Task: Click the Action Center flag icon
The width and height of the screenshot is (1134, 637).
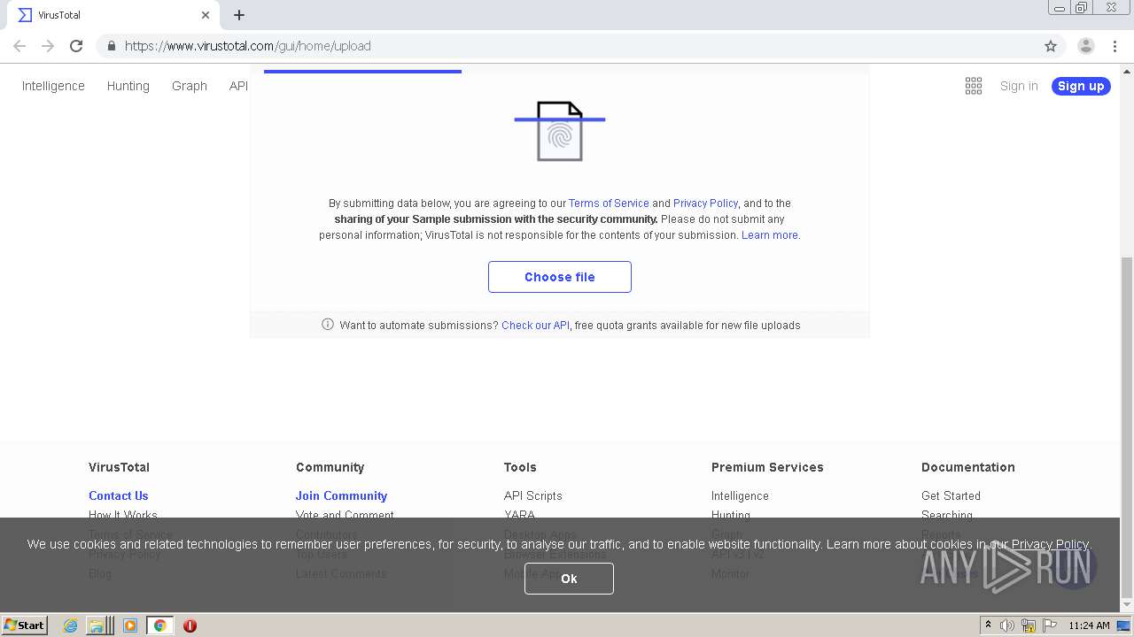Action: click(1049, 625)
